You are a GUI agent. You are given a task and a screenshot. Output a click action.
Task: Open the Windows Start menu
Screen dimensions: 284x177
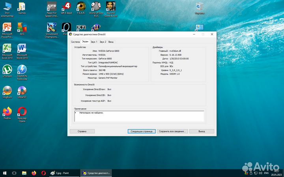tap(5, 173)
